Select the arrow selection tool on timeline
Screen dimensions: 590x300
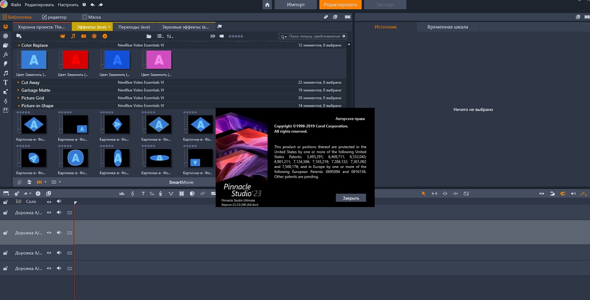[x=424, y=194]
